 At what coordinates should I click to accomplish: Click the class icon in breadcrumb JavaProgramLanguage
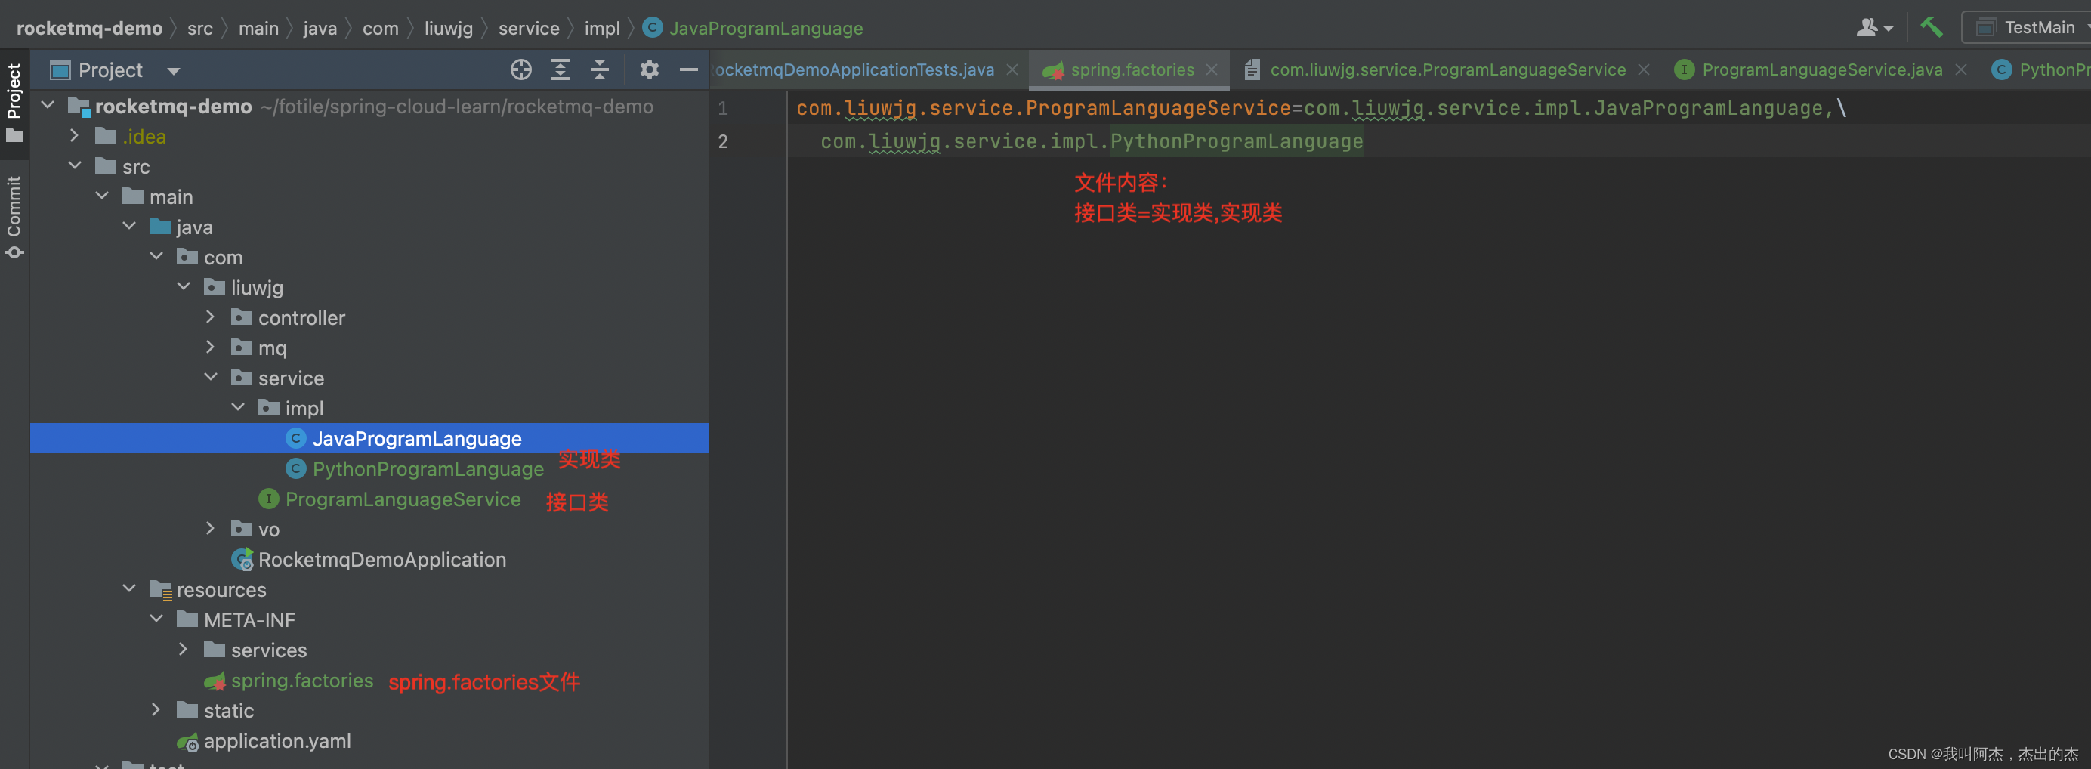652,26
